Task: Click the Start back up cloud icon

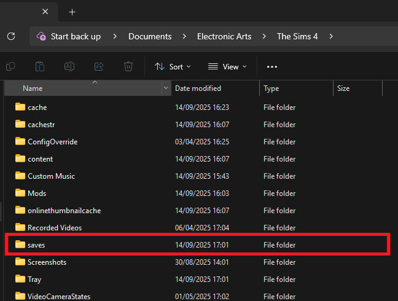Action: (41, 36)
